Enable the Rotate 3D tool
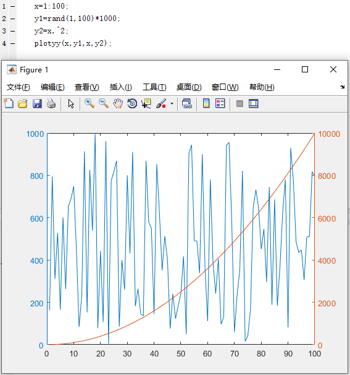This screenshot has height=375, width=350. (132, 103)
